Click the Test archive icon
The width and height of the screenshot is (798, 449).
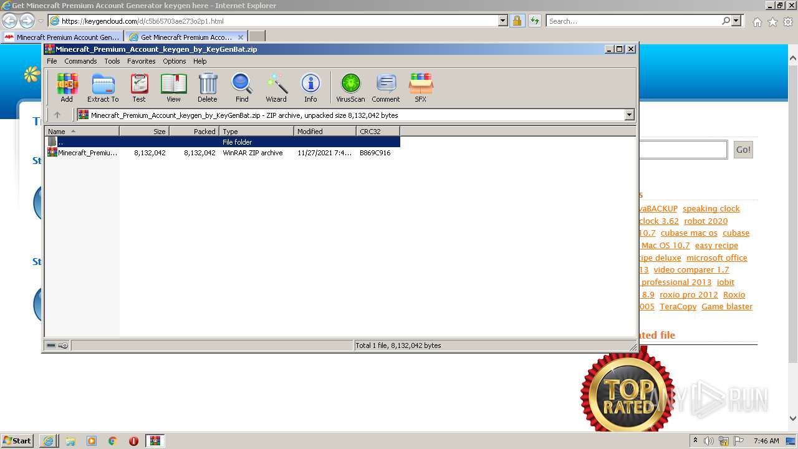pos(139,87)
